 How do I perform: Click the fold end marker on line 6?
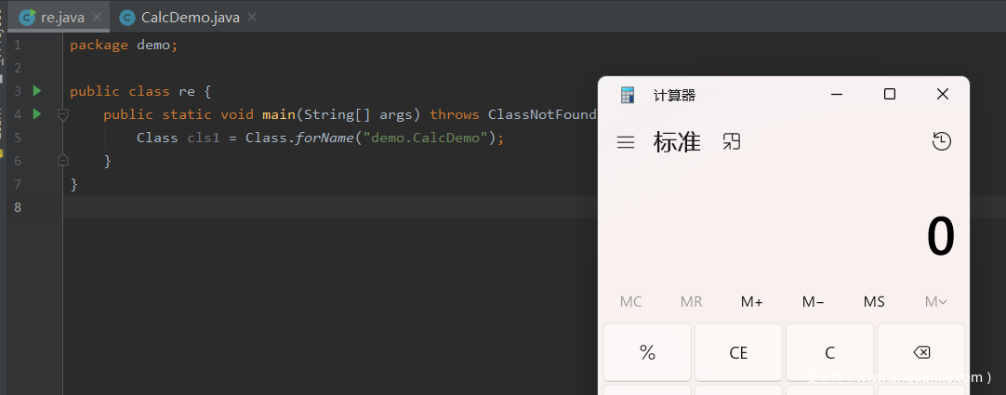[x=63, y=160]
